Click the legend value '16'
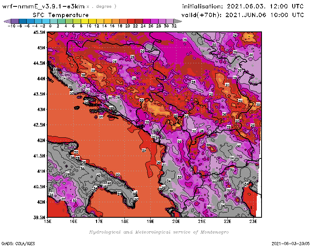The width and height of the screenshot is (318, 246). point(112,26)
